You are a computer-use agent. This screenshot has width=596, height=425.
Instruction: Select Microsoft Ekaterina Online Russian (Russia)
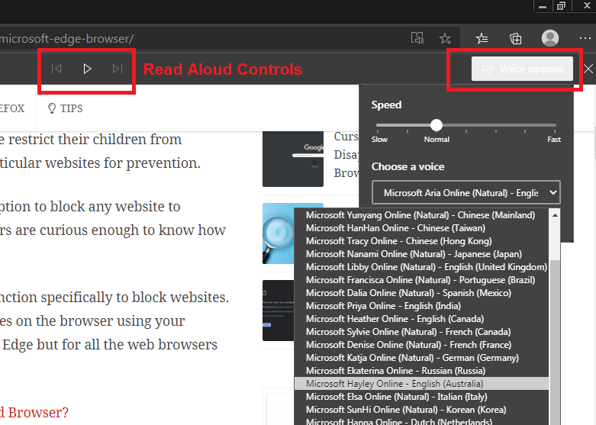421,370
